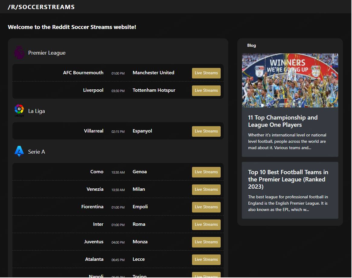Image resolution: width=352 pixels, height=278 pixels.
Task: Open Live Streams for Fiorentina vs Empoli
Action: [206, 207]
